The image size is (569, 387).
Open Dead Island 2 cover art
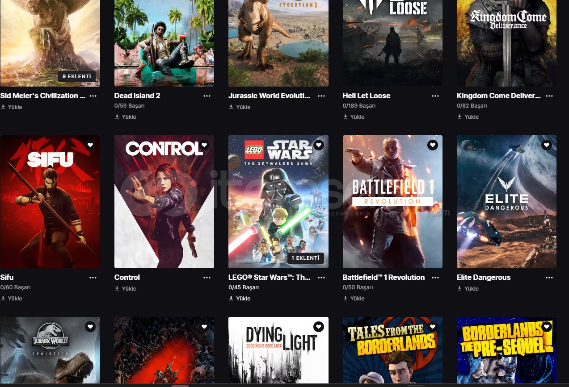(164, 43)
